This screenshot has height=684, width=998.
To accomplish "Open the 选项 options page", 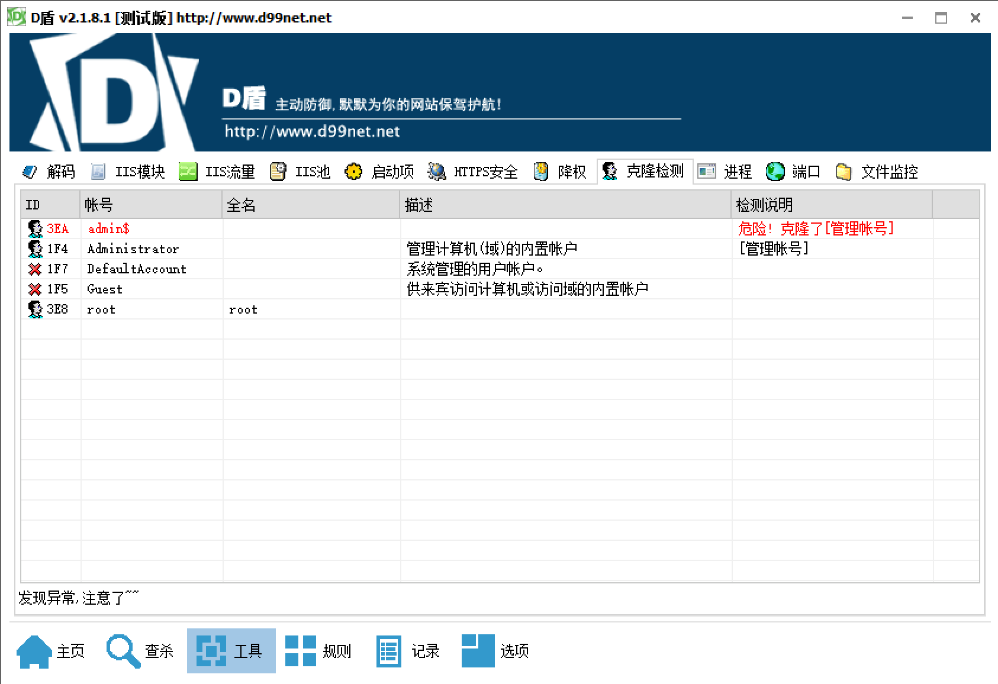I will 495,651.
